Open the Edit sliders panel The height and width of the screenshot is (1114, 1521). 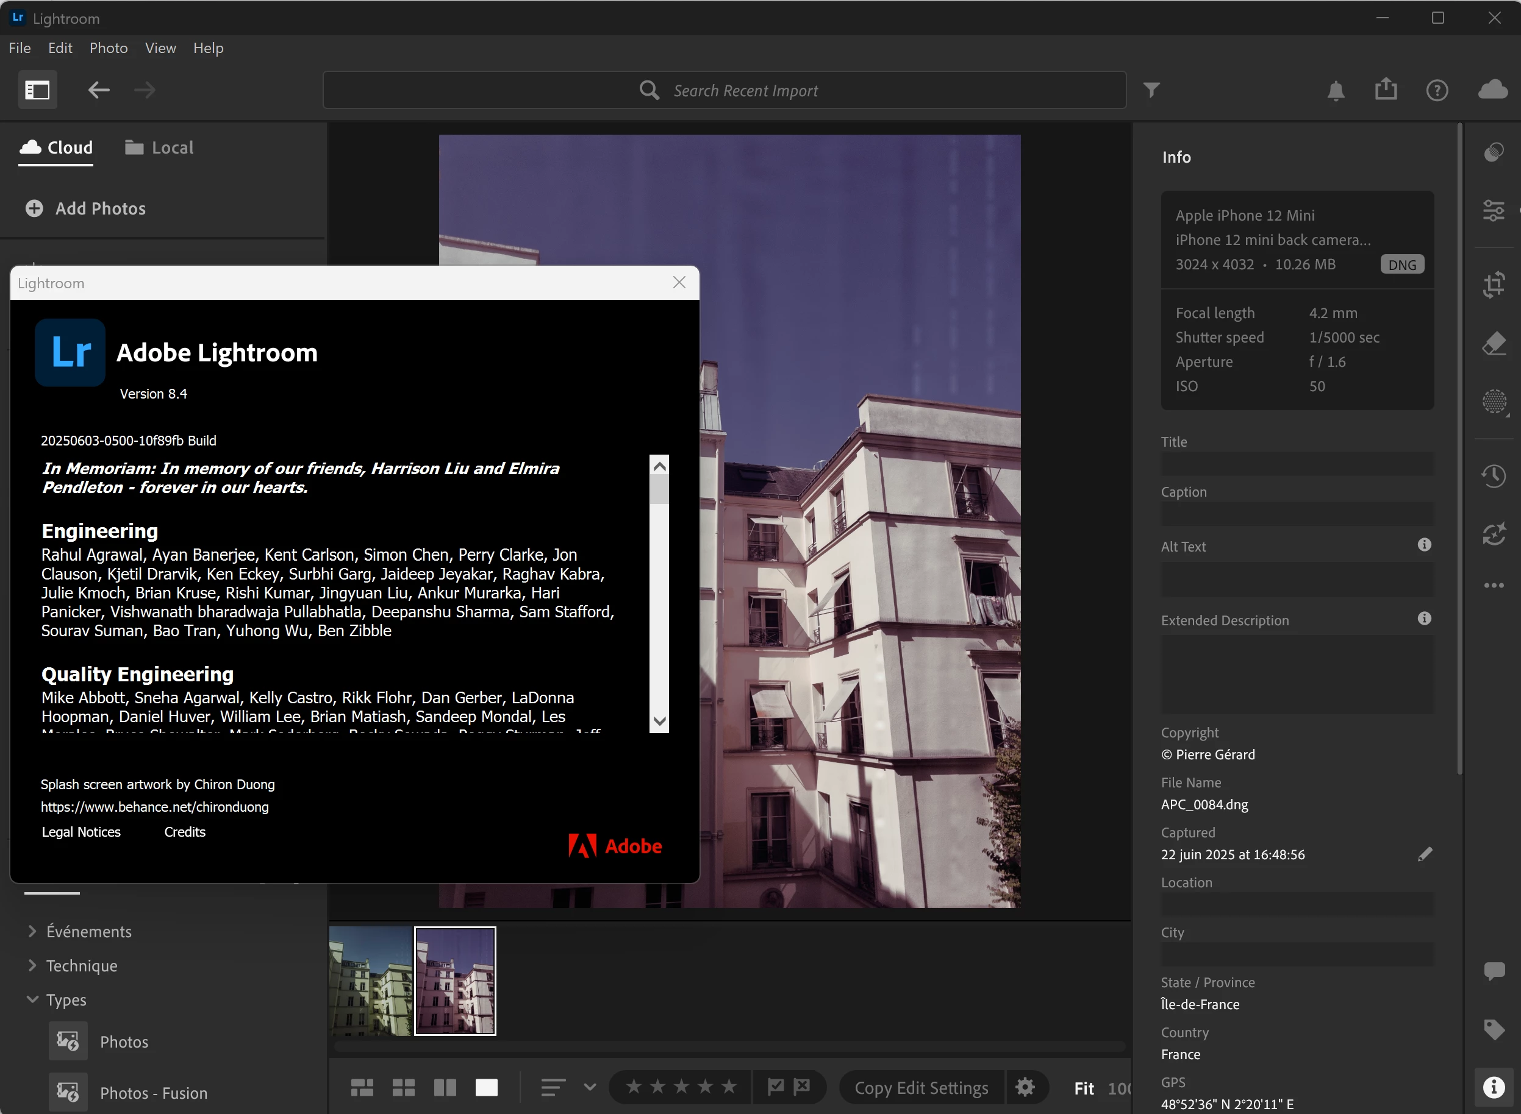pyautogui.click(x=1494, y=211)
